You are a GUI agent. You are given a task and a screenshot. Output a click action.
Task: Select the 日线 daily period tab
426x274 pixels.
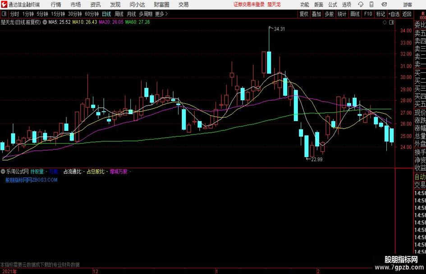coord(106,14)
